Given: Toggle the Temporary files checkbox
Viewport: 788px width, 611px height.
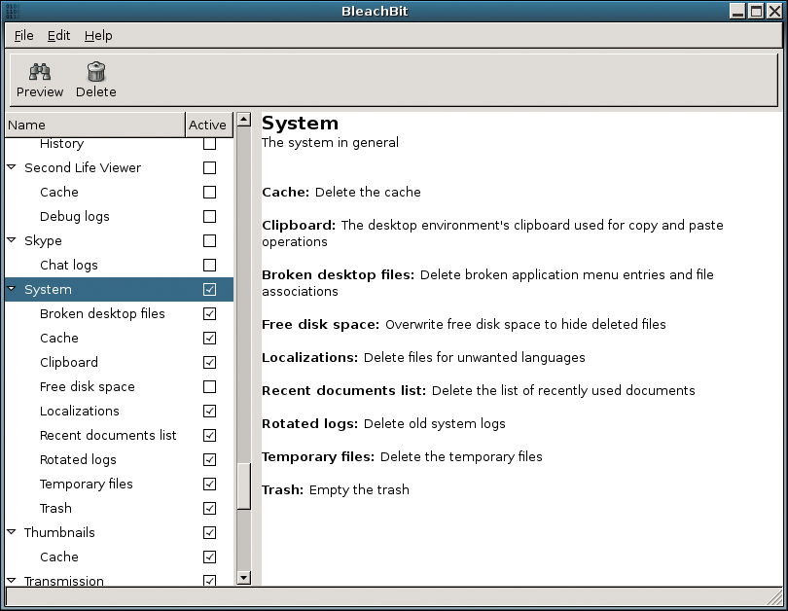Looking at the screenshot, I should (x=209, y=484).
